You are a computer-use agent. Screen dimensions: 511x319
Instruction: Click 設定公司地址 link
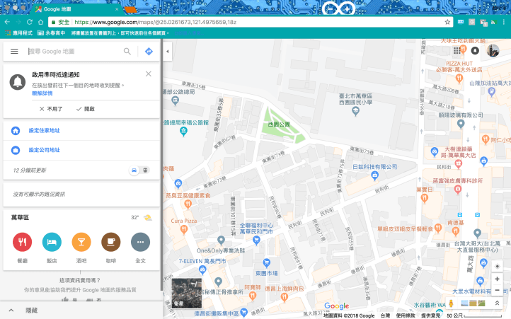click(x=45, y=150)
